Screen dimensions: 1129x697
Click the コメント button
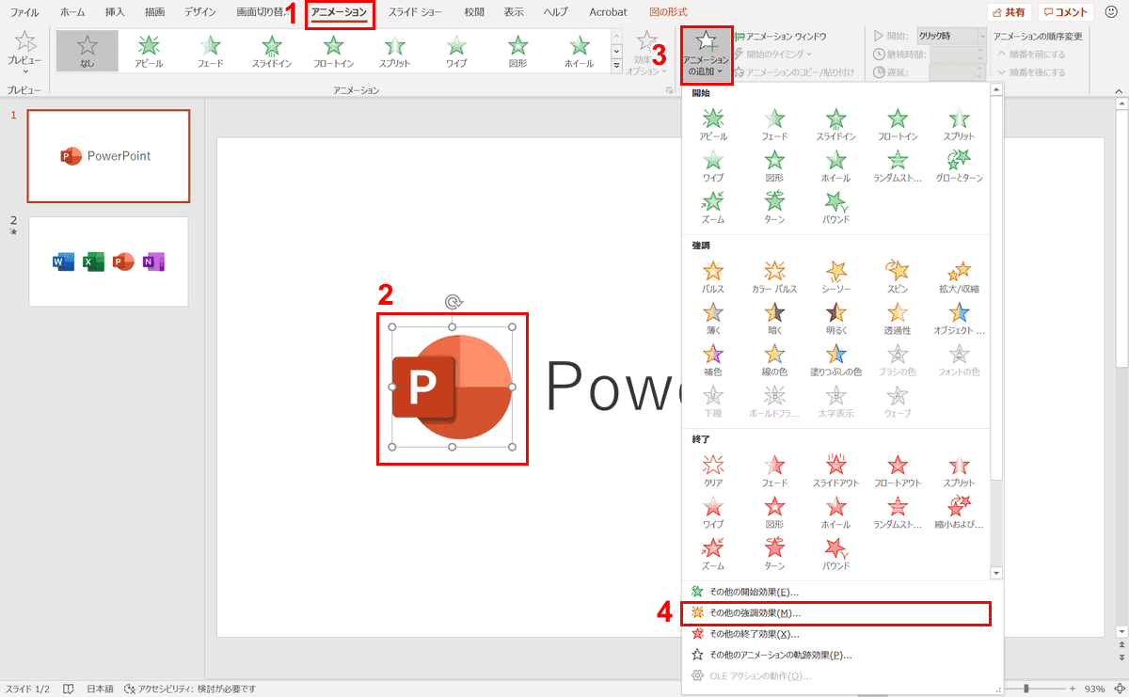1066,13
